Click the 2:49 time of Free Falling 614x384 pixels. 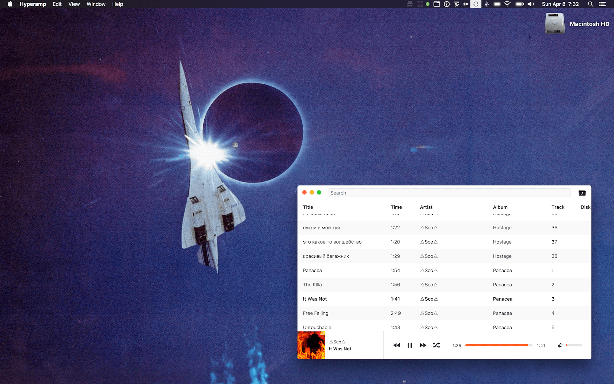point(396,313)
